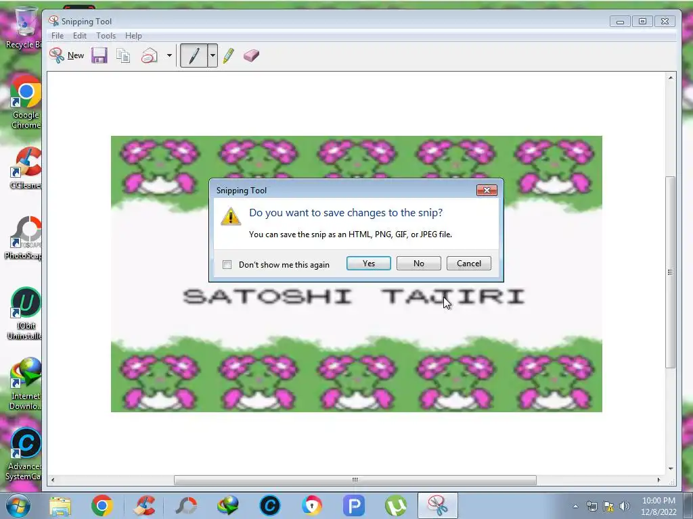Open Internet Download Manager taskbar icon
Image resolution: width=693 pixels, height=519 pixels.
coord(228,505)
